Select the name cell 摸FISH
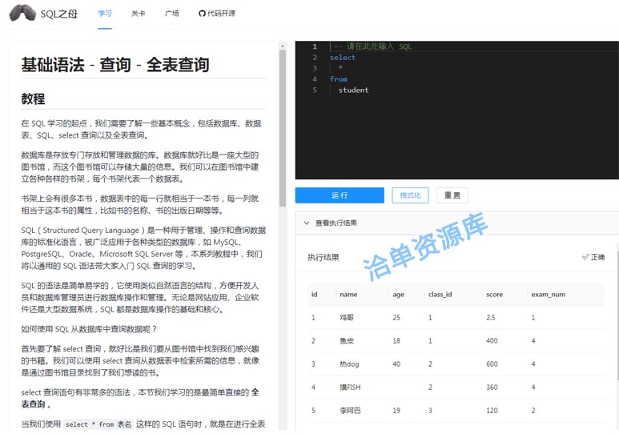The height and width of the screenshot is (434, 619). [350, 387]
